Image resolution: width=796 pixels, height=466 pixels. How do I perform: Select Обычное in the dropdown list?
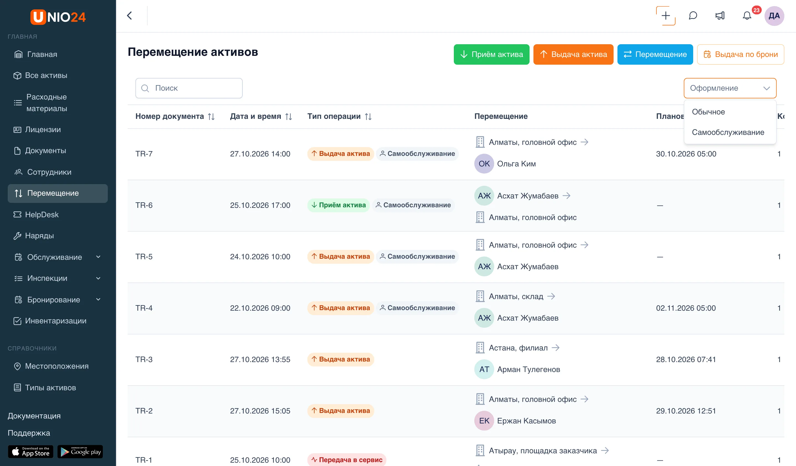click(730, 112)
